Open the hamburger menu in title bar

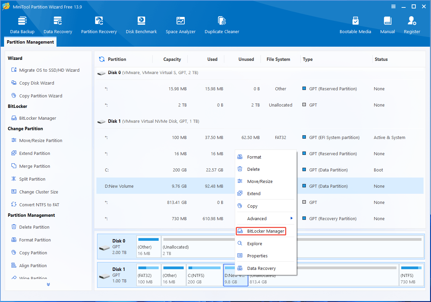click(x=393, y=6)
